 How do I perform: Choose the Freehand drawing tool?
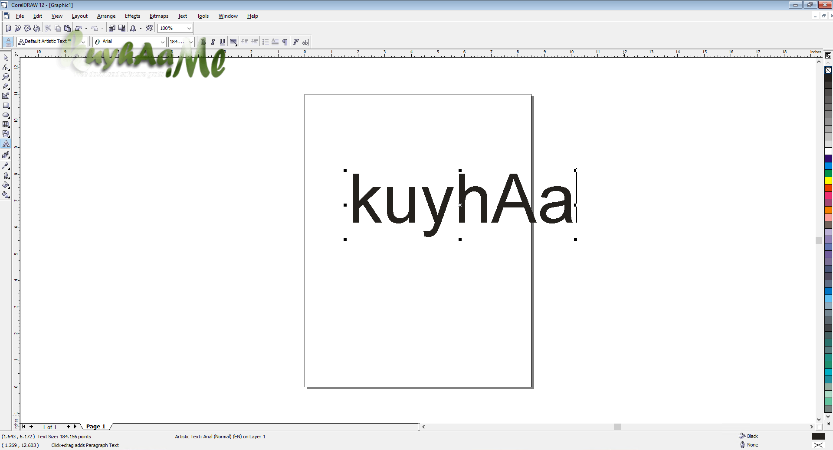point(6,86)
